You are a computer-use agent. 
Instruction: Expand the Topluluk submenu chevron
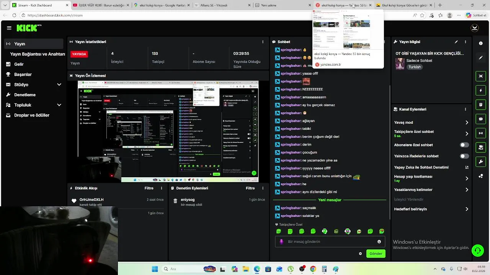coord(59,105)
